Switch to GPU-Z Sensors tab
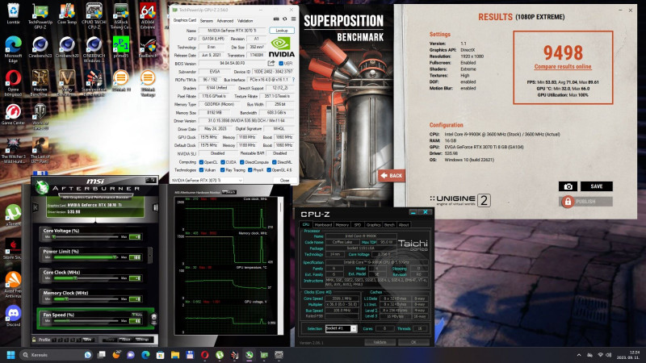Viewport: 646px width, 363px height. tap(207, 21)
